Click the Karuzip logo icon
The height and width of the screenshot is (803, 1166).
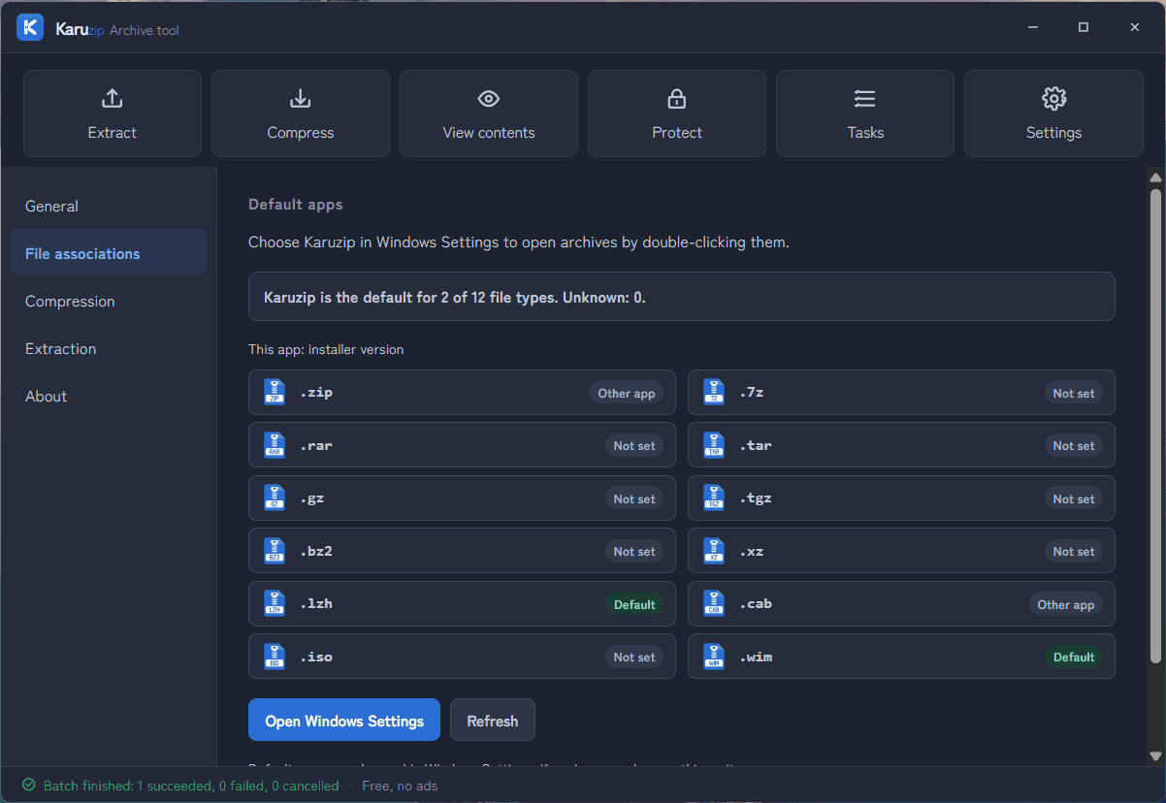[30, 27]
